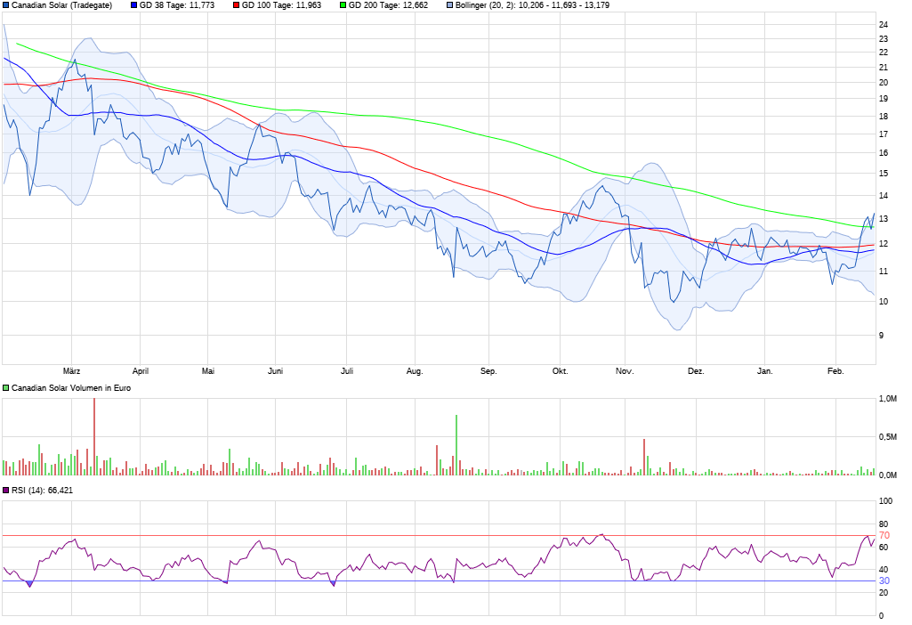The width and height of the screenshot is (912, 625).
Task: Click the GD 38 Tage blue swatch
Action: [134, 5]
